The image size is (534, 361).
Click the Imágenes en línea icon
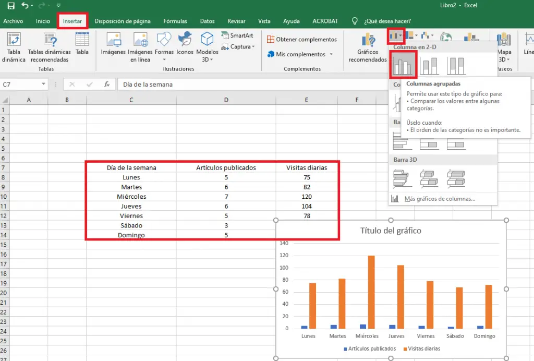[140, 40]
